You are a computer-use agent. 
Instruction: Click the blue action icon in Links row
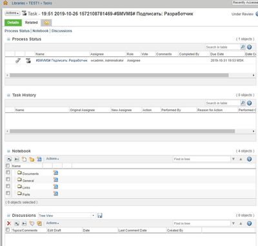click(x=55, y=187)
